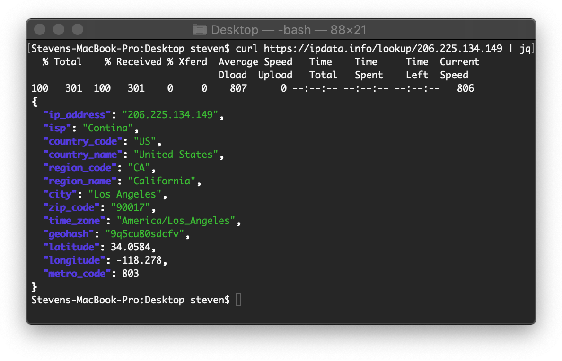Click the value "206.225.134.149" in the JSON
Screen dimensions: 562x361
[170, 115]
